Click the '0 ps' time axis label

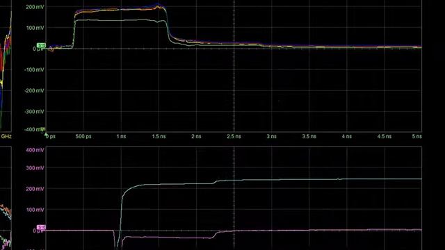tap(51, 136)
